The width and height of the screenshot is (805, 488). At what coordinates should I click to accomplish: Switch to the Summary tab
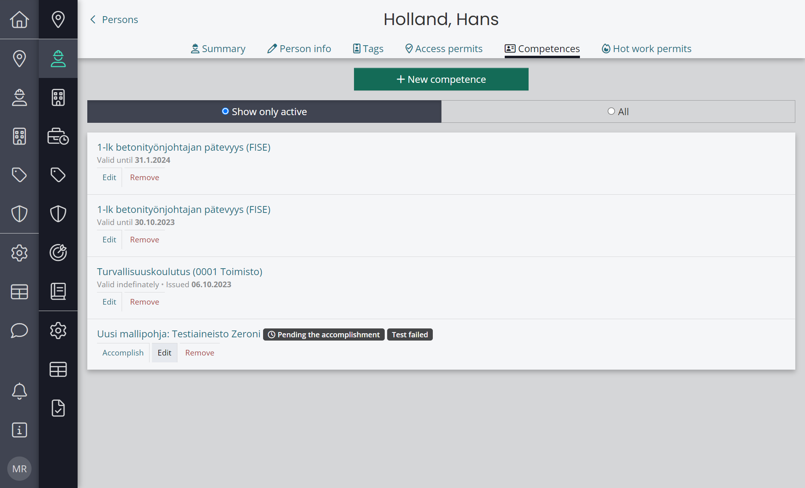click(x=218, y=48)
